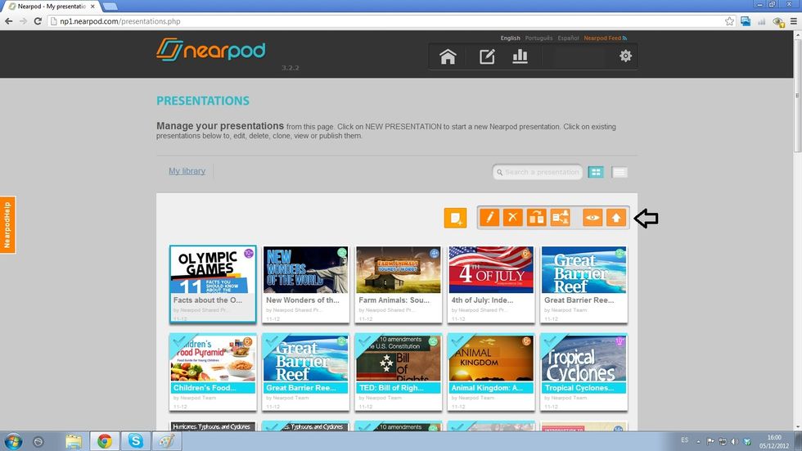Open the Nearpod home icon

[x=448, y=56]
